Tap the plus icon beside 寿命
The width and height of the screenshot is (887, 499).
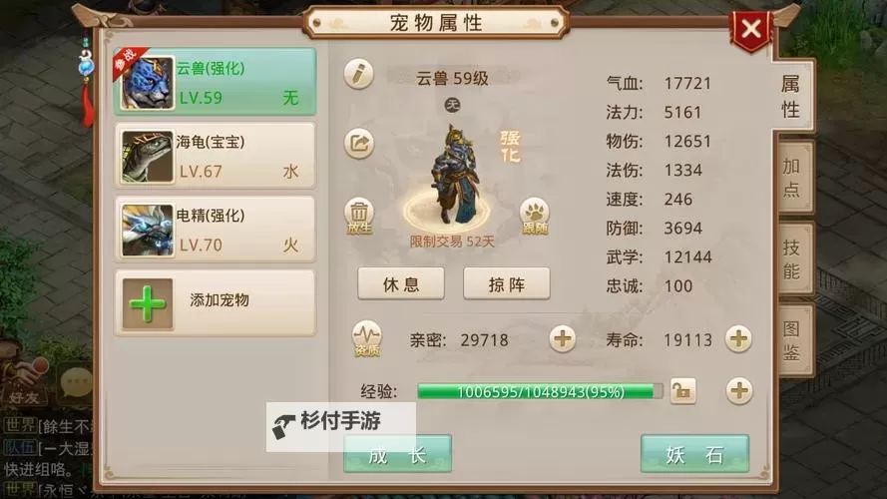tap(738, 339)
